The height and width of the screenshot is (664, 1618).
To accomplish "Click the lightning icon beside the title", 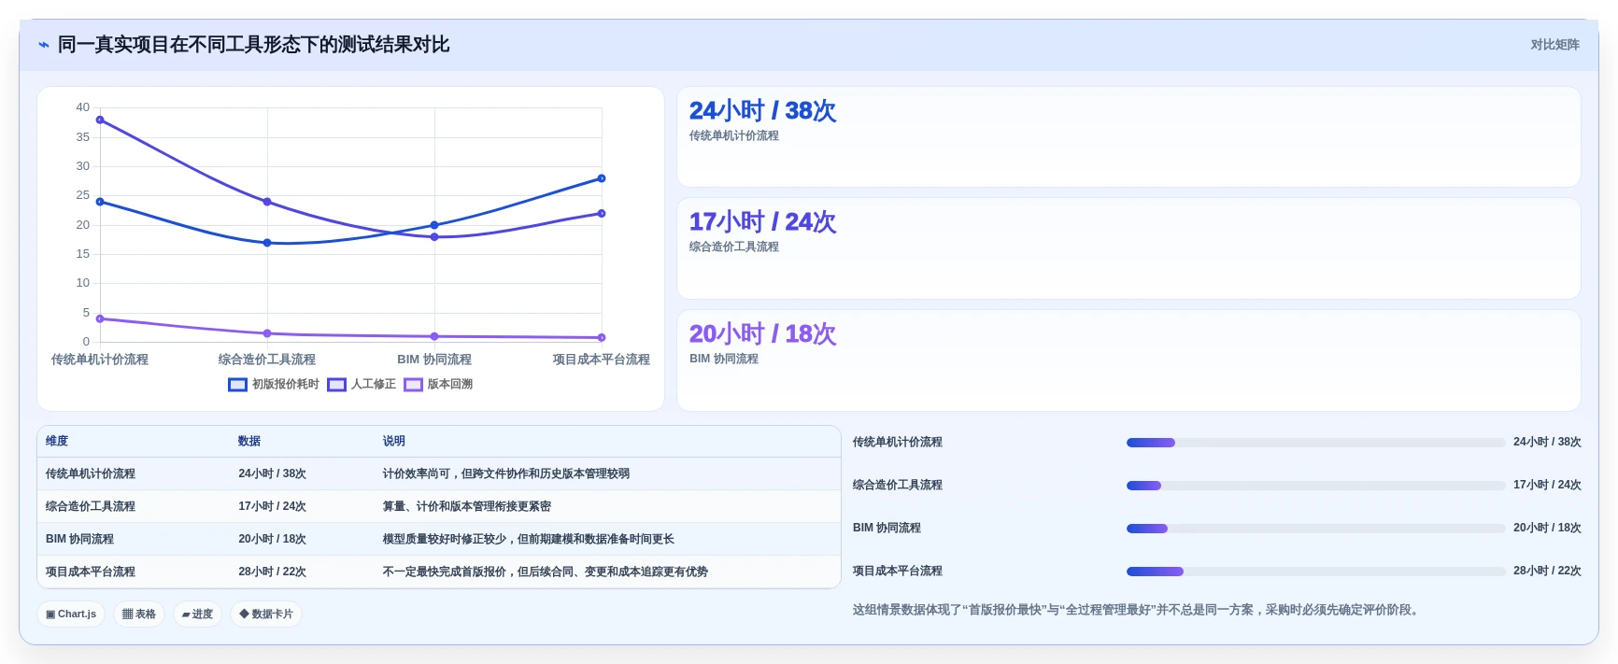I will (x=43, y=45).
